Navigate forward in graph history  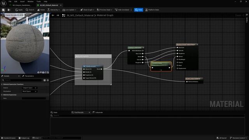[58, 16]
